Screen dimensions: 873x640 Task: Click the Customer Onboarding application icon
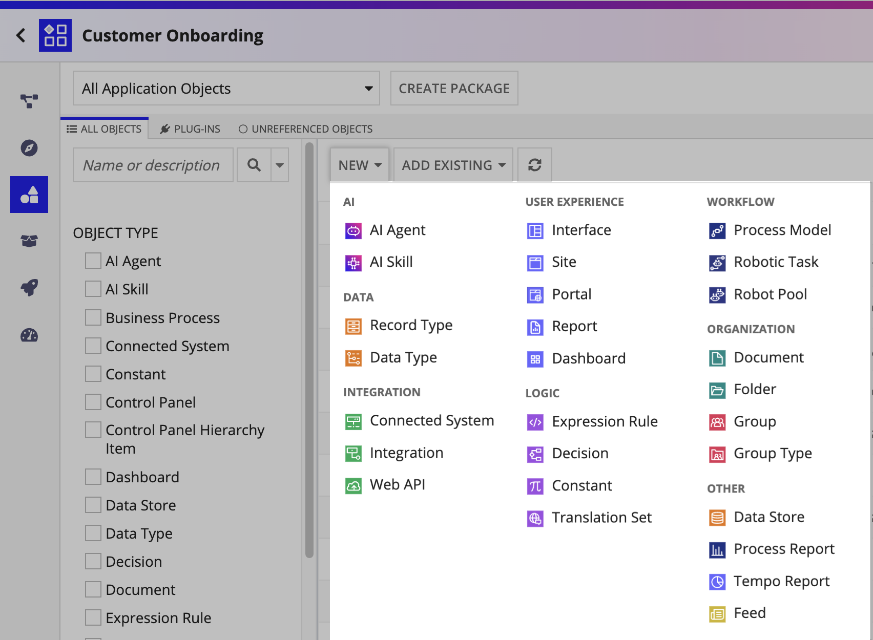[55, 35]
